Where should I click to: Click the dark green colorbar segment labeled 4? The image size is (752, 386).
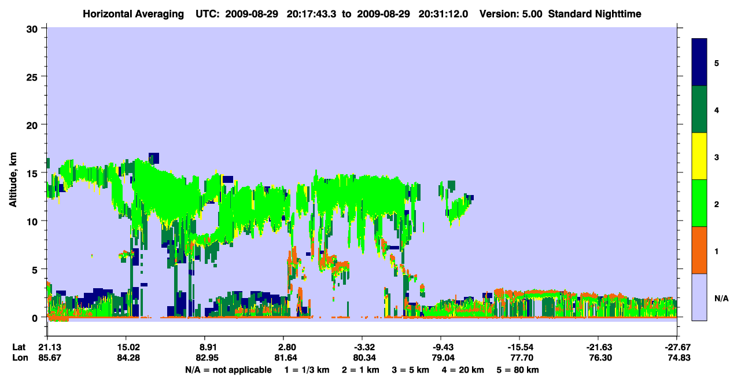699,109
